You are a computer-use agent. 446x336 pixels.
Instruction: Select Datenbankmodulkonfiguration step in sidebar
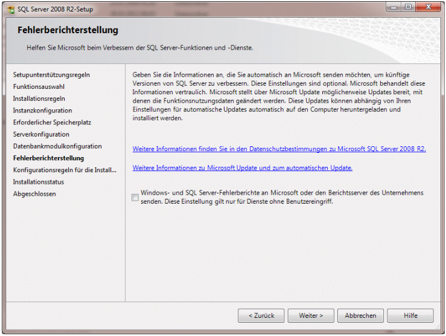point(57,146)
